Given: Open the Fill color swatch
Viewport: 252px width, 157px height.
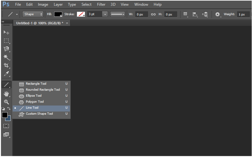Looking at the screenshot, I should (x=58, y=14).
